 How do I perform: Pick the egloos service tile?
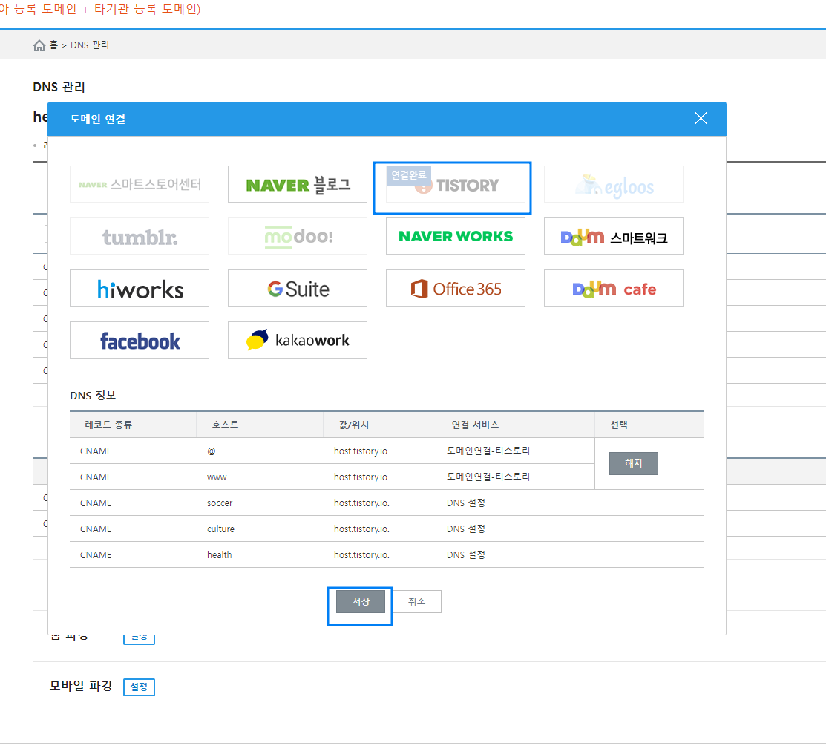613,184
